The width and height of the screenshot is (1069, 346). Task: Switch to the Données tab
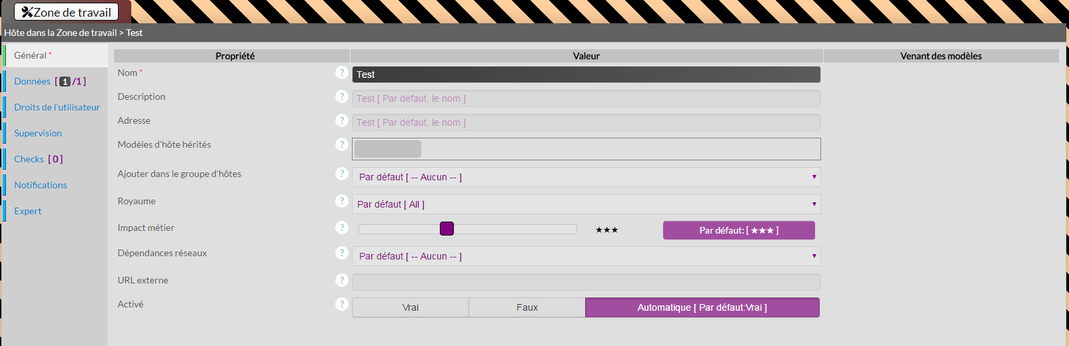click(32, 81)
